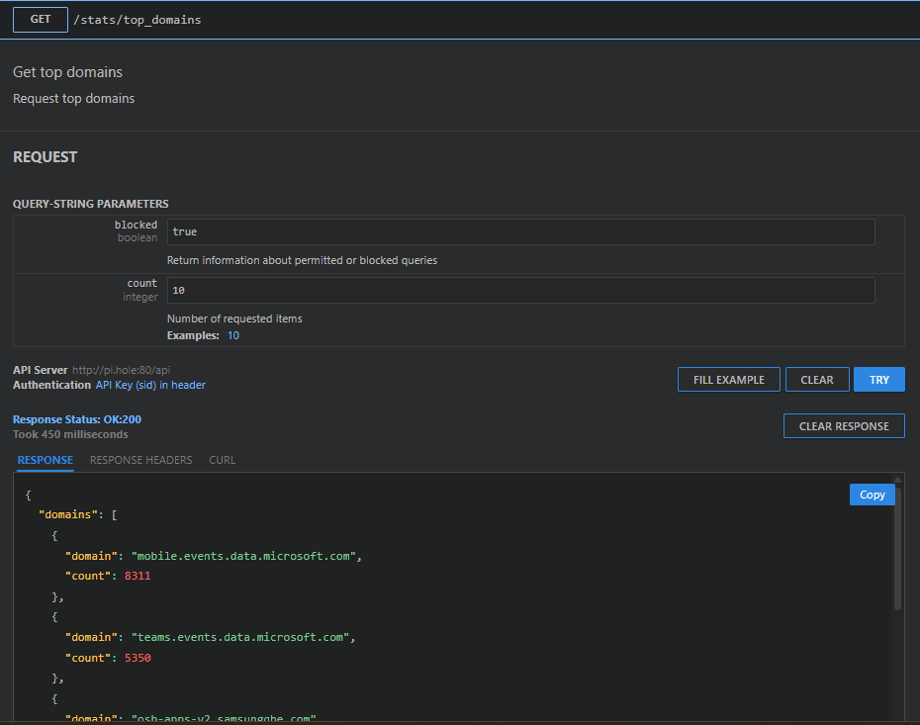The height and width of the screenshot is (725, 920).
Task: Send the request with the TRY button
Action: (878, 380)
